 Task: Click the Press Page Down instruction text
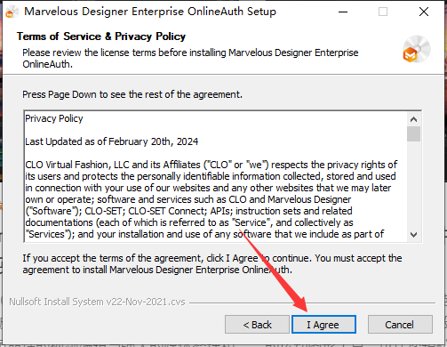[x=132, y=94]
